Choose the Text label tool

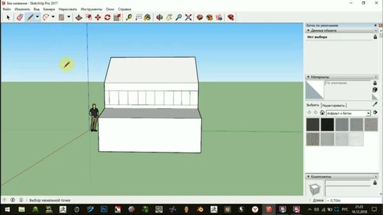[x=138, y=17]
